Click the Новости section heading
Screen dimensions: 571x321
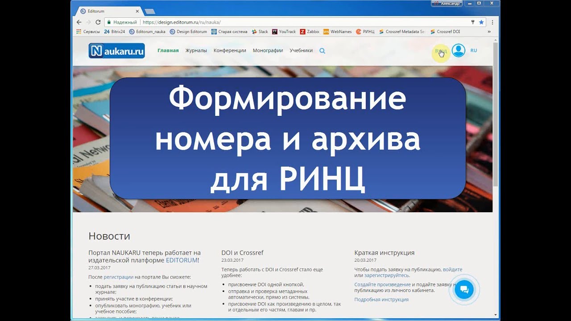click(x=109, y=236)
